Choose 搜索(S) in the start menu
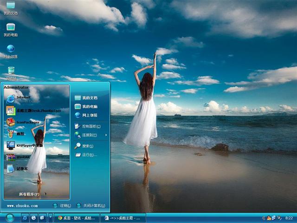 87,146
